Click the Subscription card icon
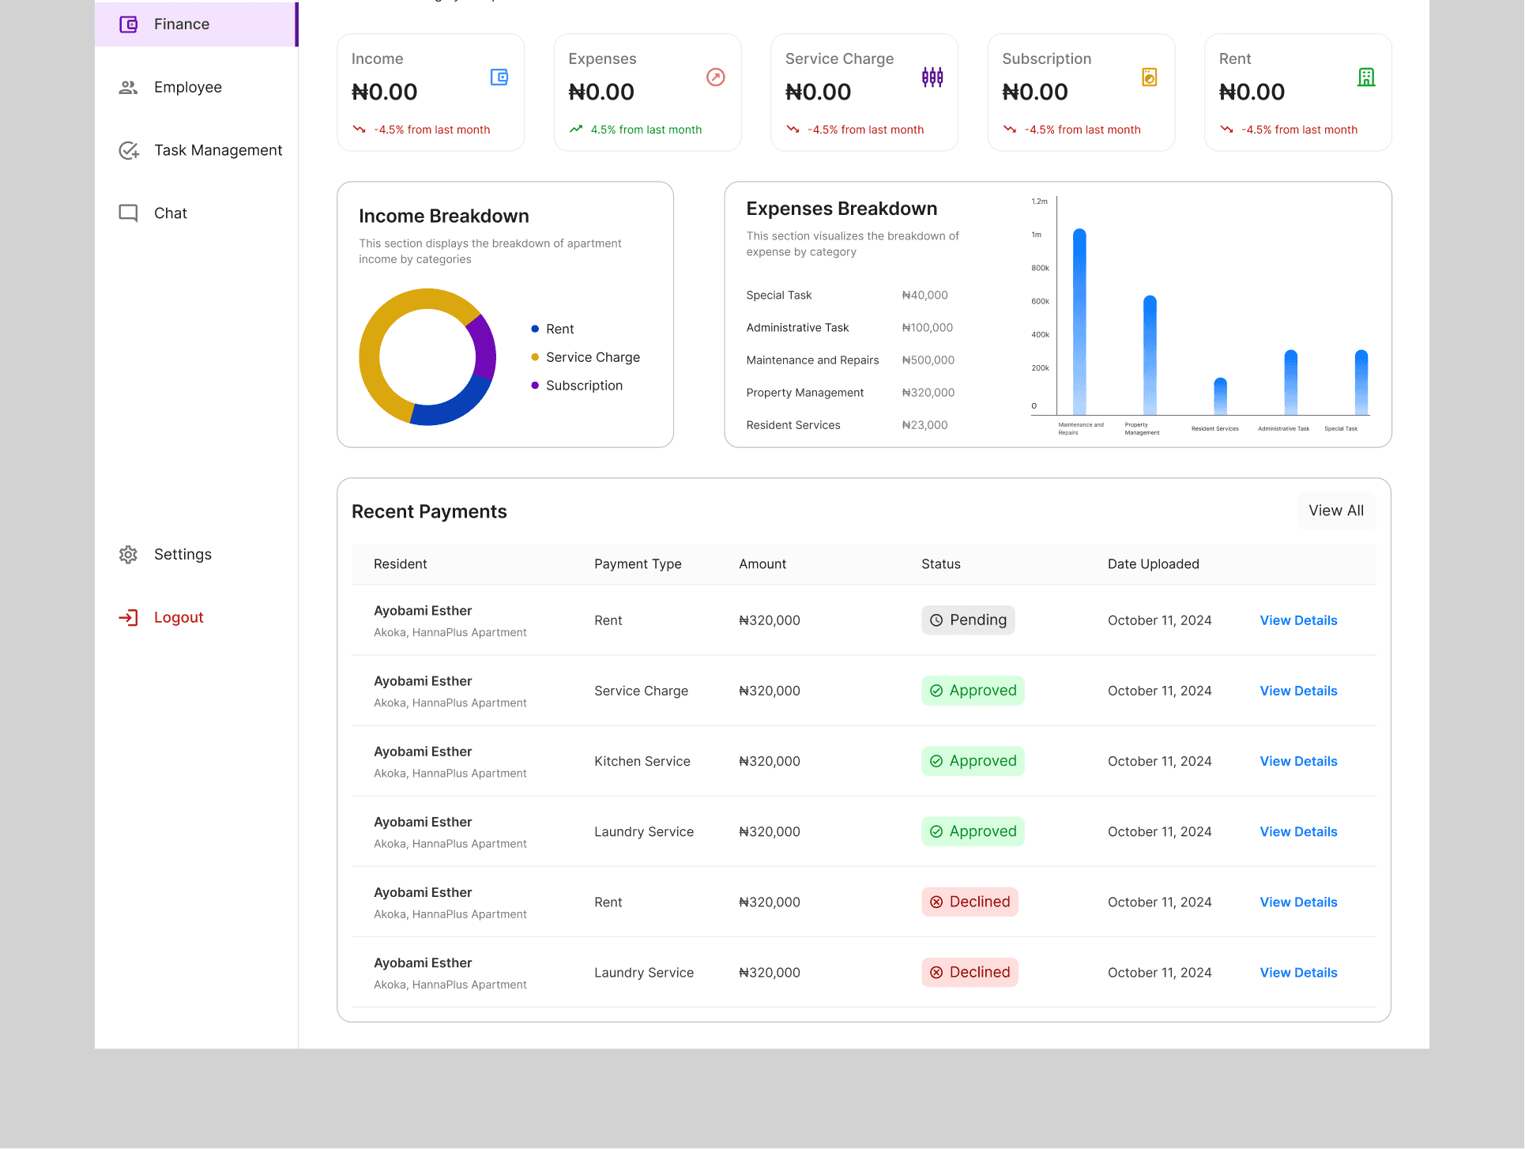The height and width of the screenshot is (1149, 1525). coord(1150,77)
